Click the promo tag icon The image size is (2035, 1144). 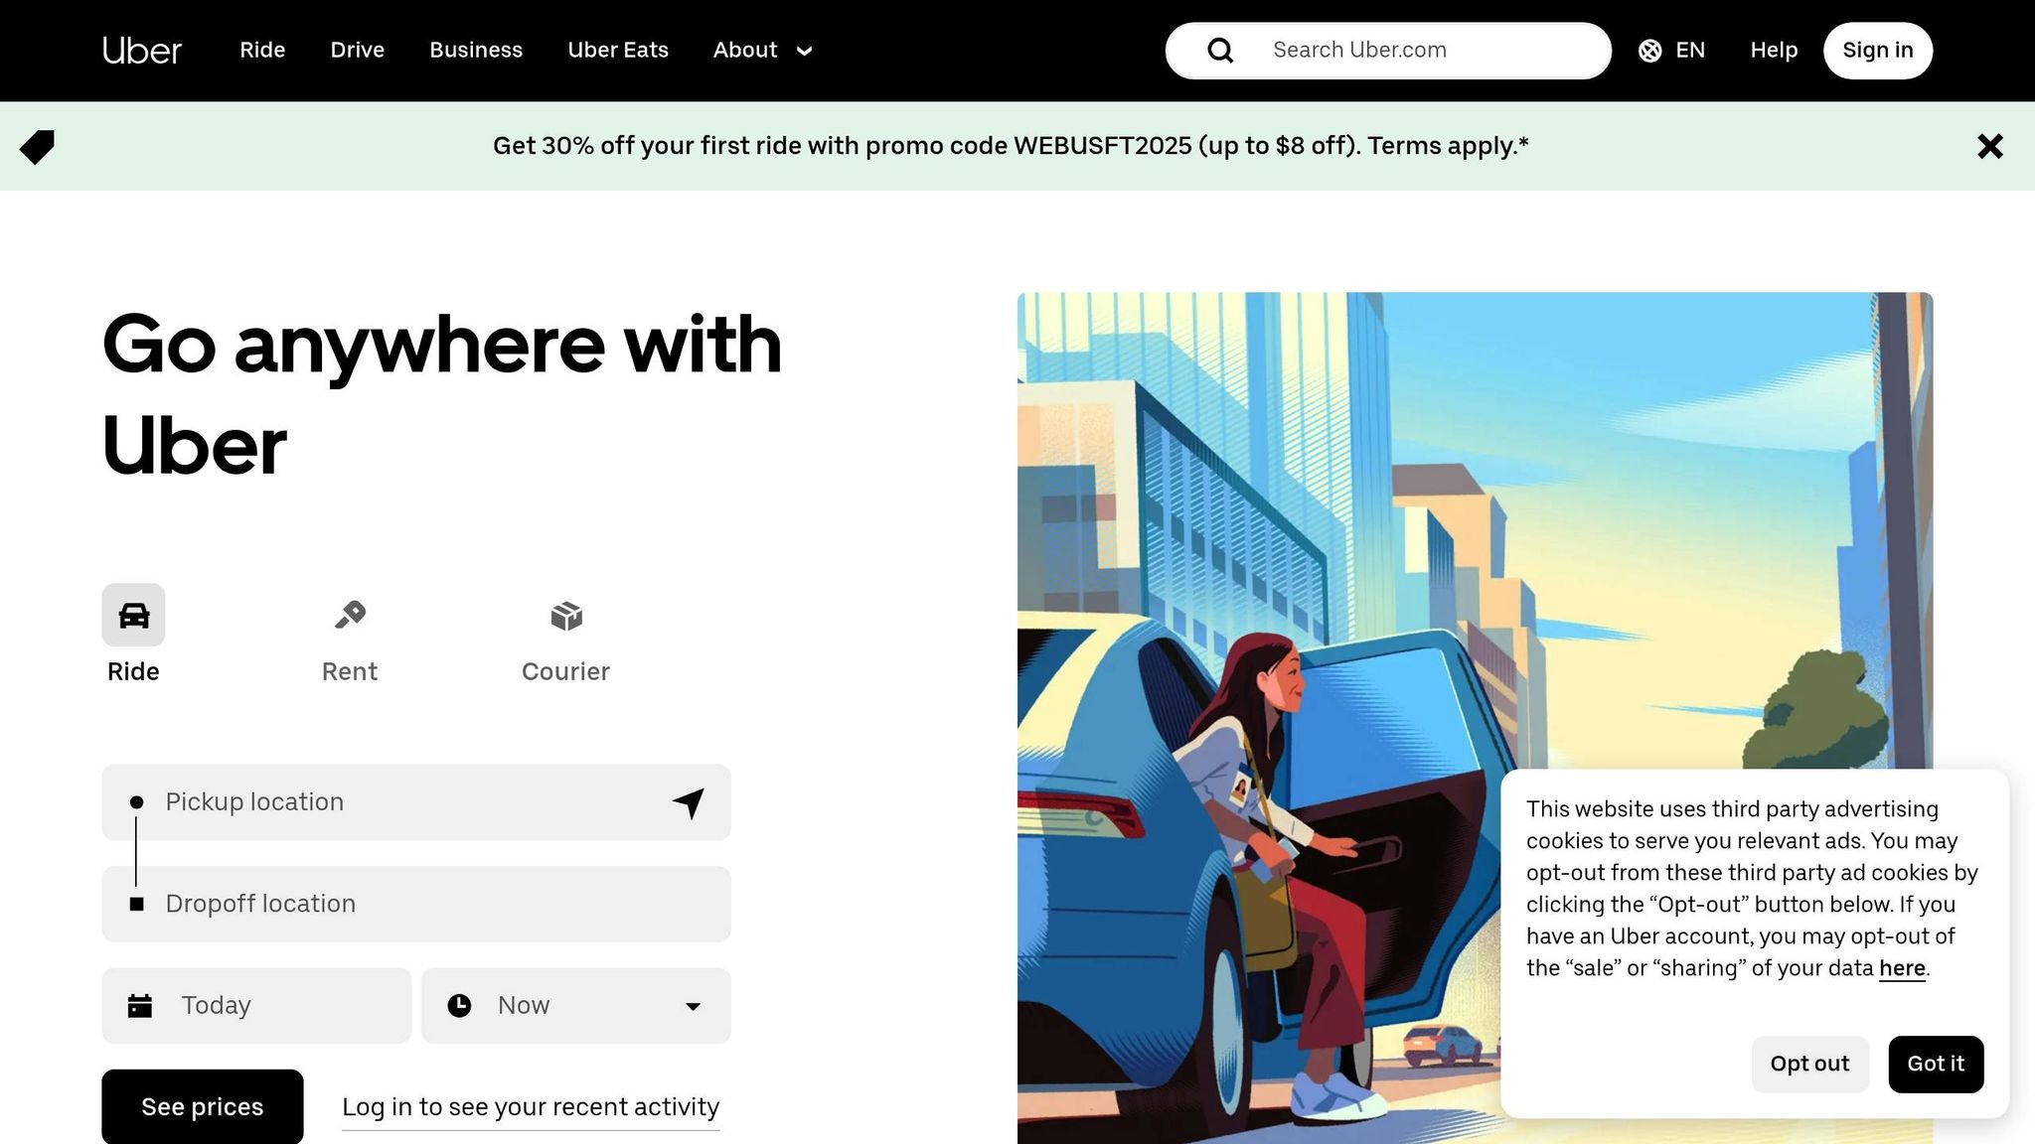[x=37, y=147]
